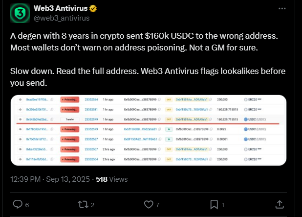302x217 pixels.
Task: Click the repost arrows icon
Action: [x=84, y=204]
